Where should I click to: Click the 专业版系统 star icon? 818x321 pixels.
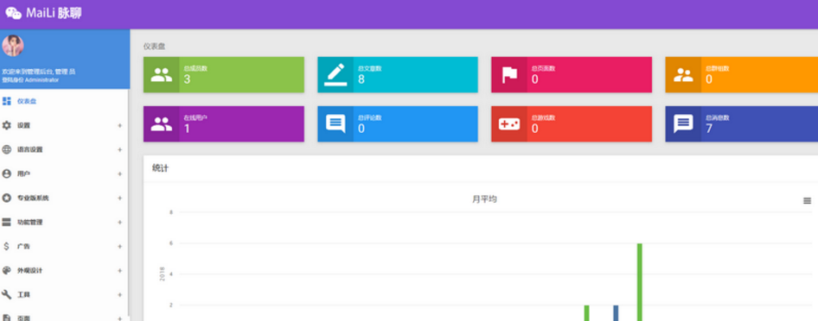[x=7, y=198]
